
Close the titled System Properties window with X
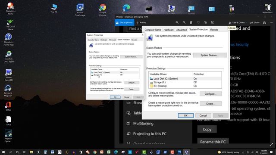point(143,35)
